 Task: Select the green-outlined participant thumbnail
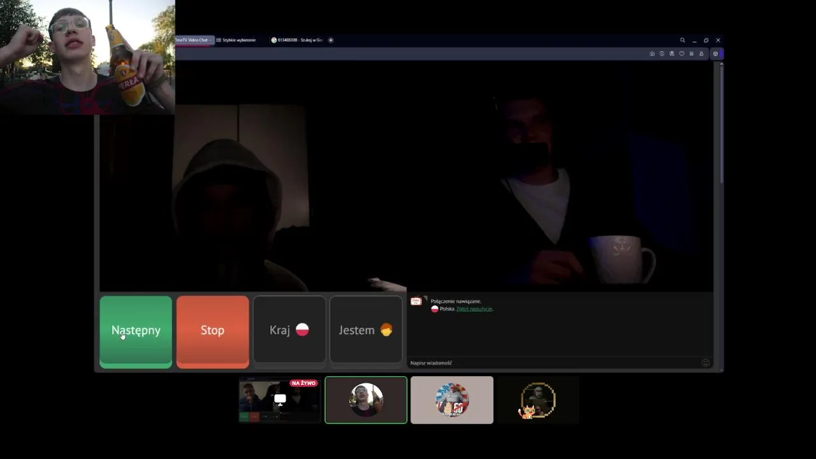coord(366,400)
